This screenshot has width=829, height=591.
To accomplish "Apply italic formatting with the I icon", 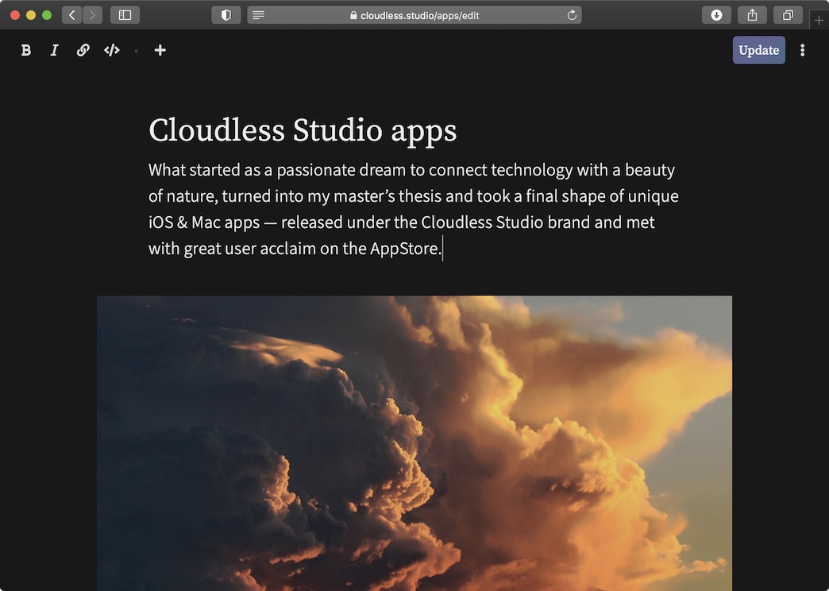I will tap(54, 50).
